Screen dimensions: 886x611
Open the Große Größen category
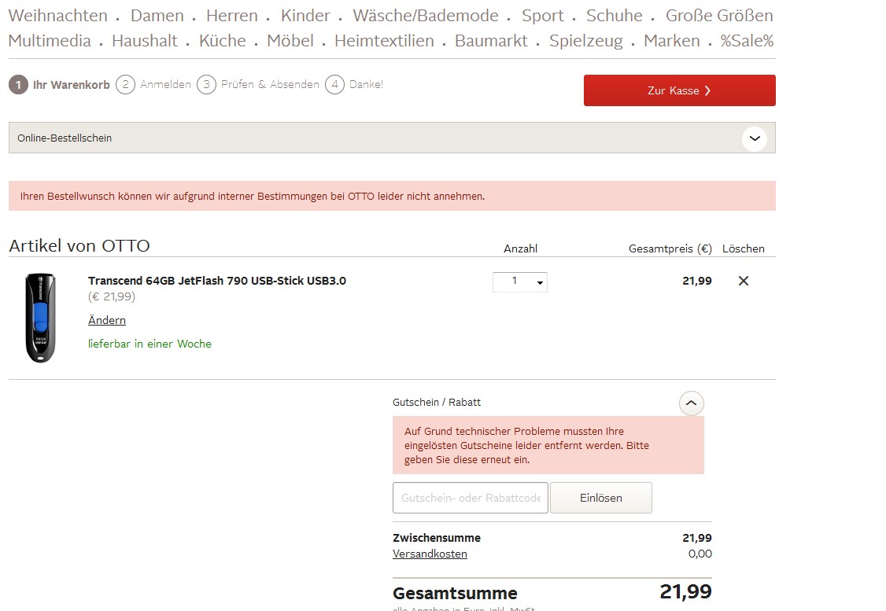[719, 16]
